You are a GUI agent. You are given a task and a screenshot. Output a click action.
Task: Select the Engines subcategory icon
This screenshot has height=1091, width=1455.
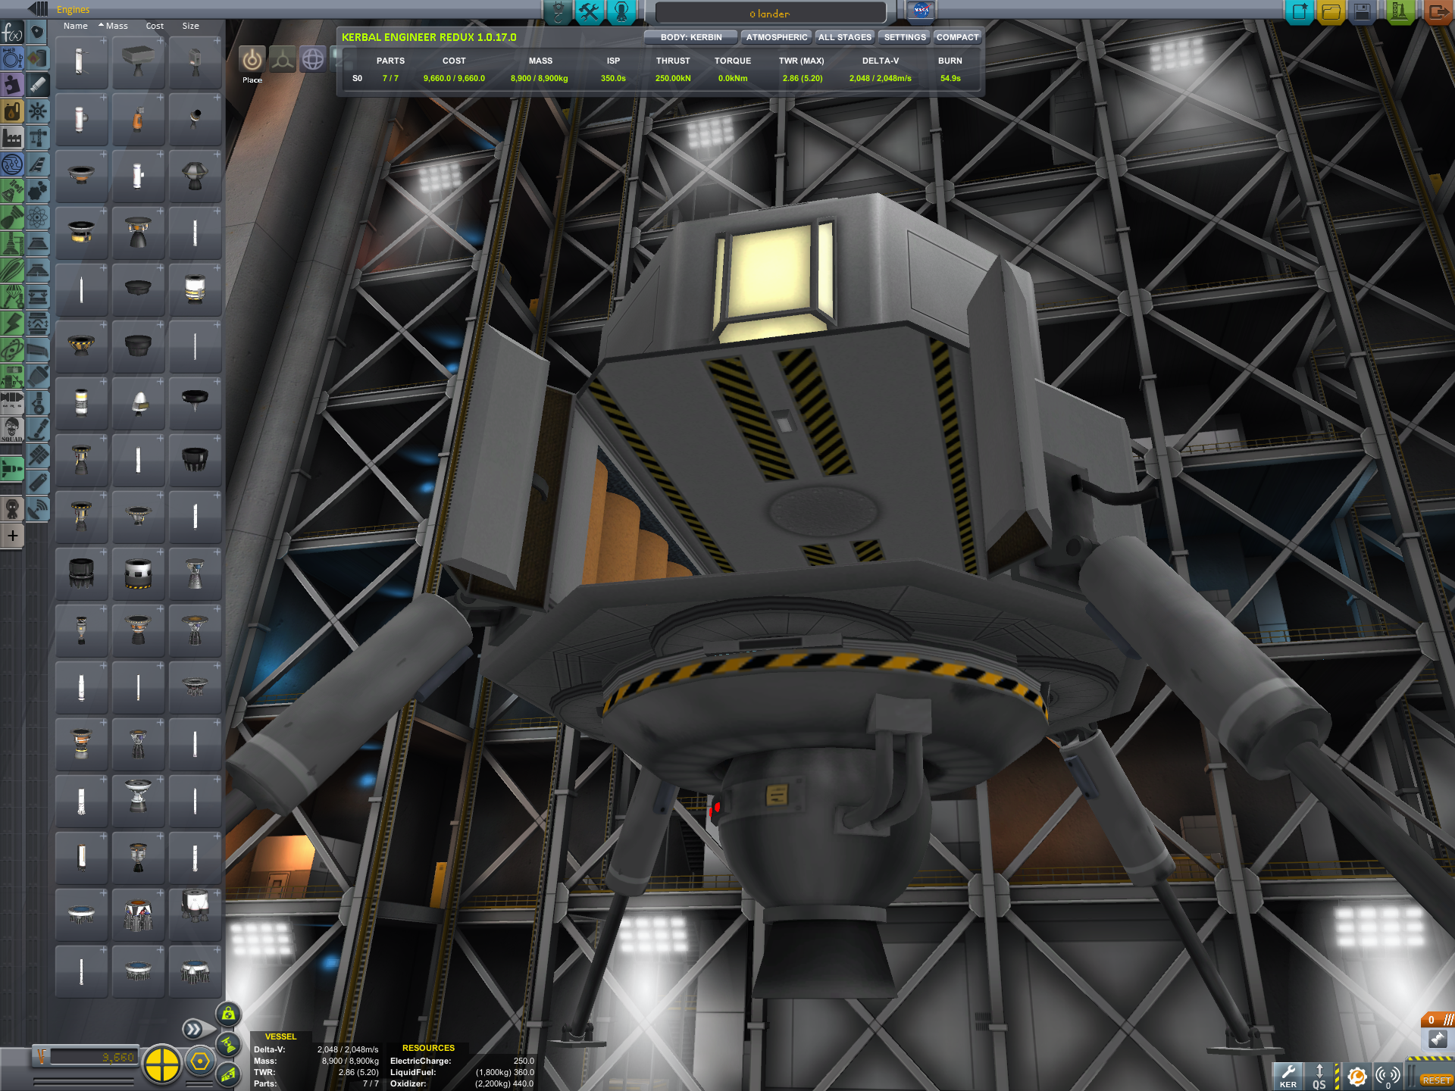click(x=38, y=85)
